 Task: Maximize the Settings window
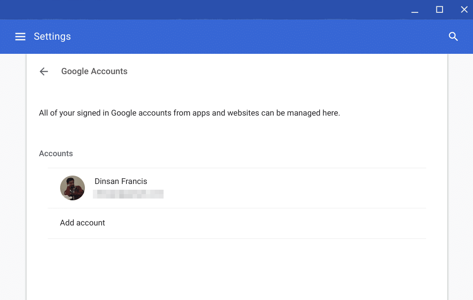439,9
